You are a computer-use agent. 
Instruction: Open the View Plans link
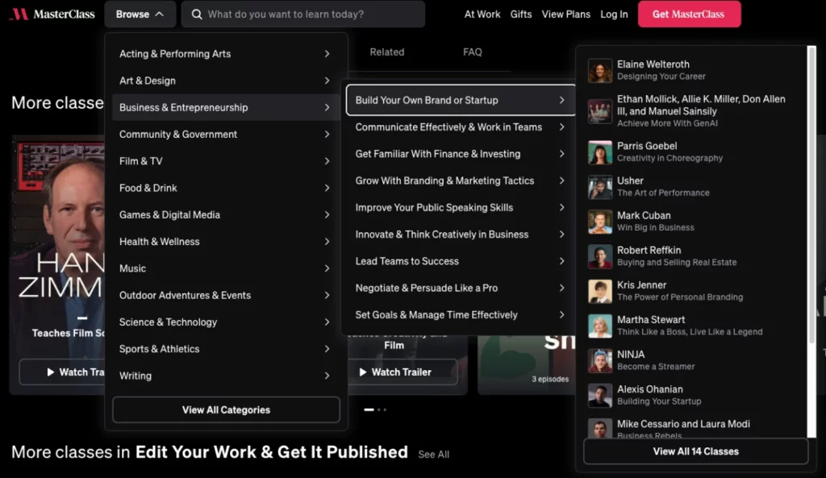click(x=565, y=15)
